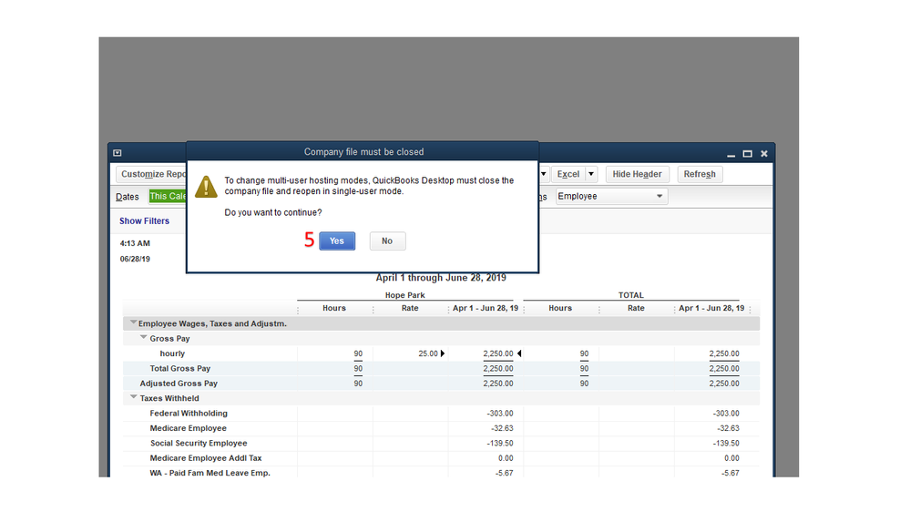Collapse Employee Wages, Taxes and Adjustm. section
Image resolution: width=910 pixels, height=512 pixels.
tap(134, 323)
